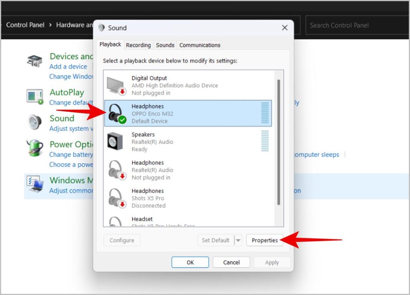
Task: Open the AutoPlay heading link
Action: (67, 92)
